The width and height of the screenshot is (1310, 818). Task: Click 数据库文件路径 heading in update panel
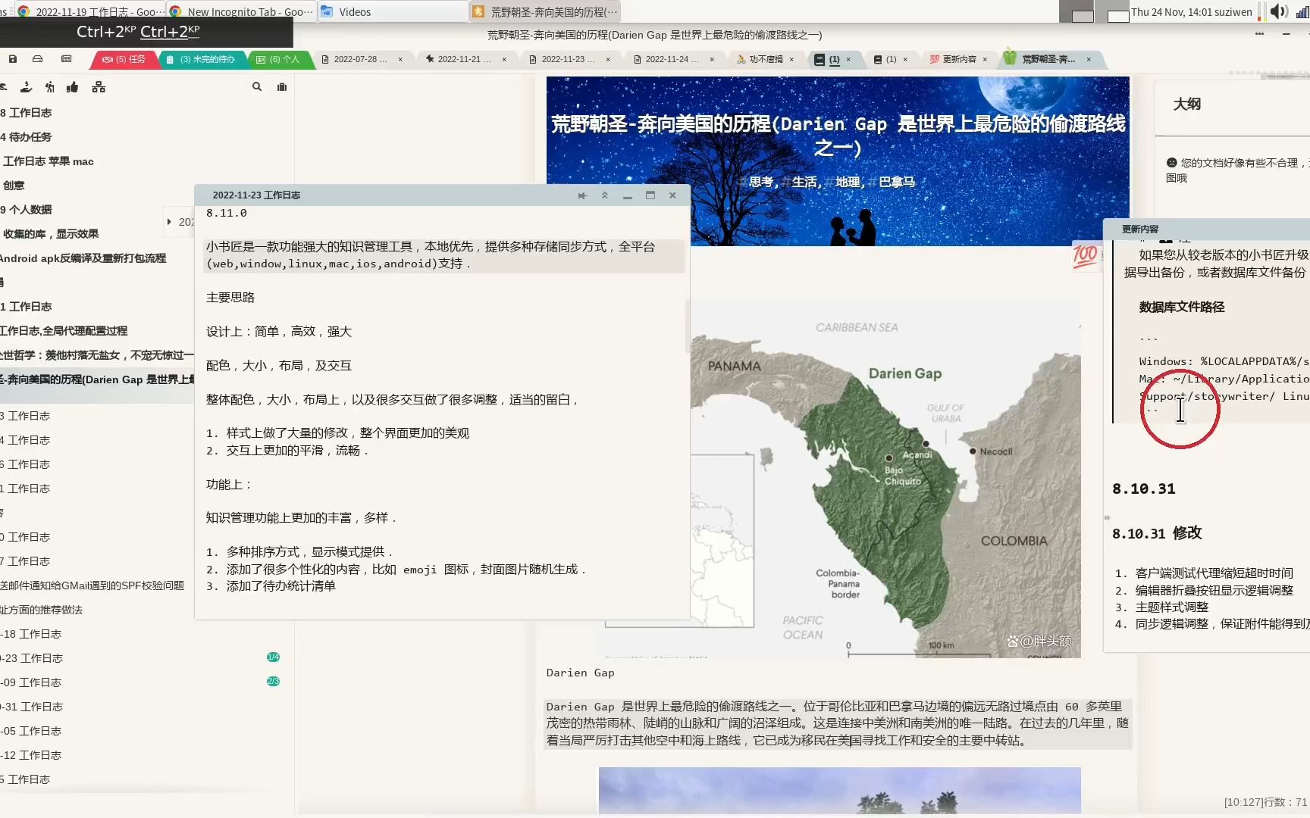pos(1182,307)
